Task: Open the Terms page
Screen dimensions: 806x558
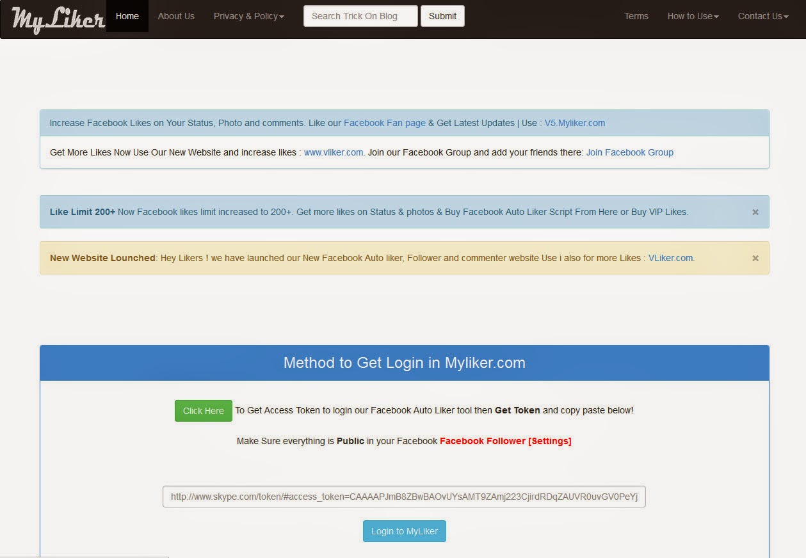Action: pos(636,16)
